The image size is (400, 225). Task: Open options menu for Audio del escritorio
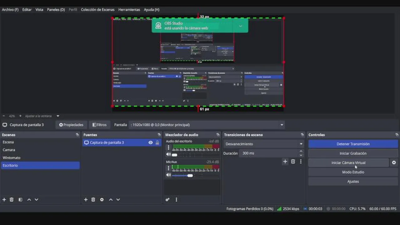point(168,147)
